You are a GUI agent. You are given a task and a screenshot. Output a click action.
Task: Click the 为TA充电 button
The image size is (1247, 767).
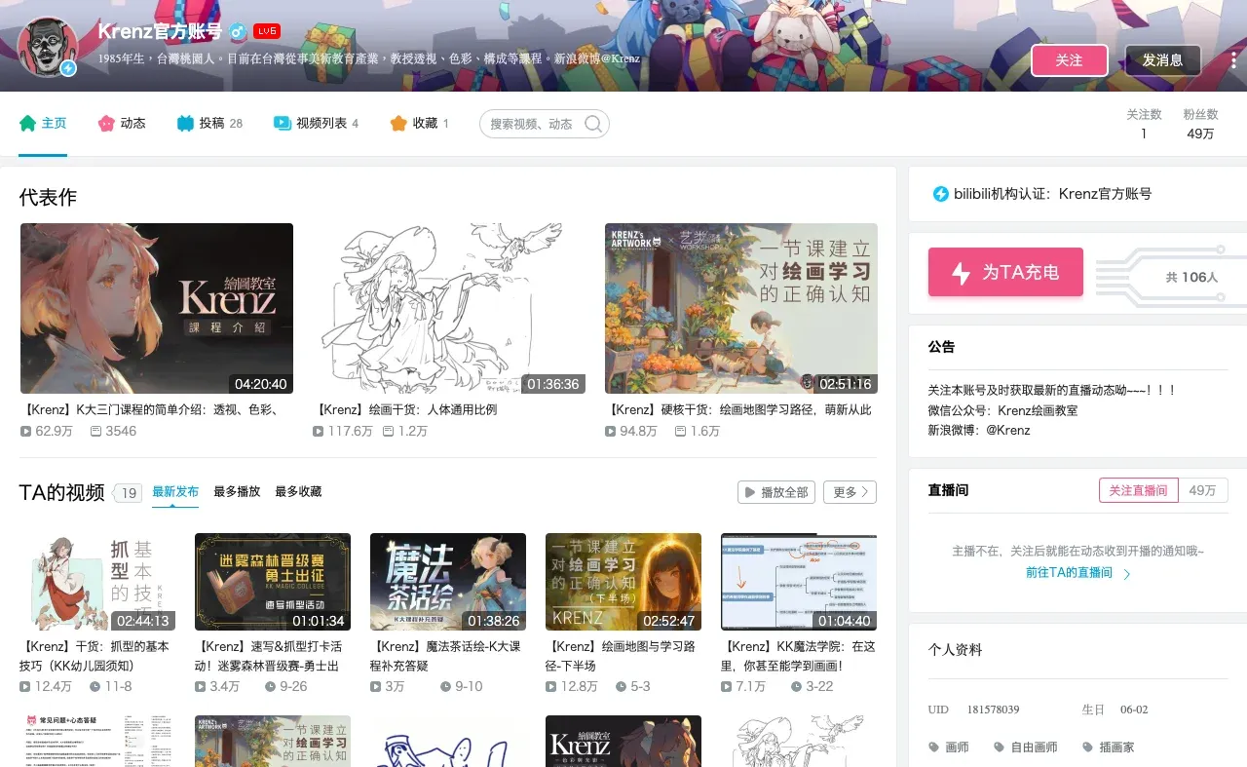[x=1005, y=272]
